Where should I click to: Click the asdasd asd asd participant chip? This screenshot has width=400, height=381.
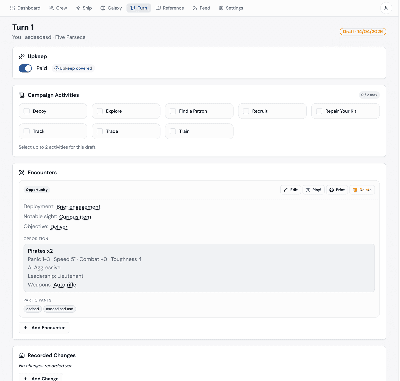pyautogui.click(x=60, y=309)
